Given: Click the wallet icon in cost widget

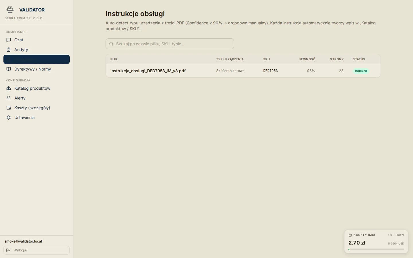Looking at the screenshot, I should tap(350, 235).
